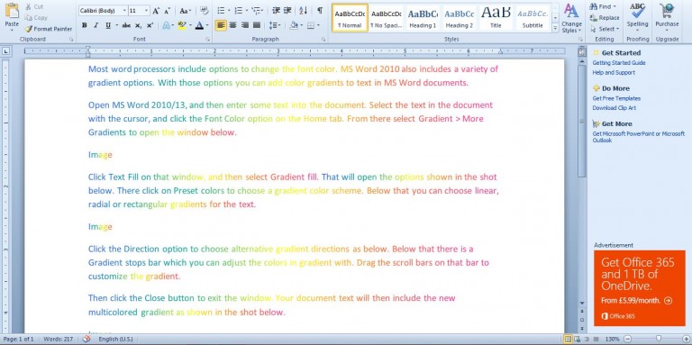Screen dimensions: 692x345
Task: Click font color red A swatch
Action: coord(200,25)
